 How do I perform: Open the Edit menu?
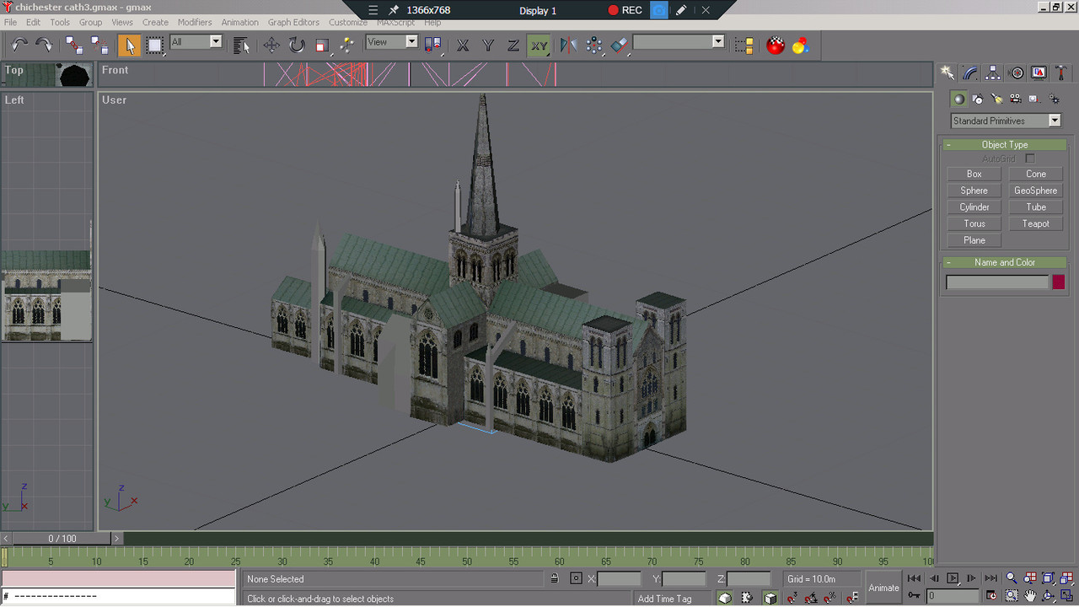pyautogui.click(x=34, y=22)
